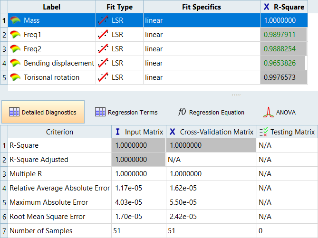
Task: Click the Mass row rainbow surface icon
Action: (x=17, y=20)
